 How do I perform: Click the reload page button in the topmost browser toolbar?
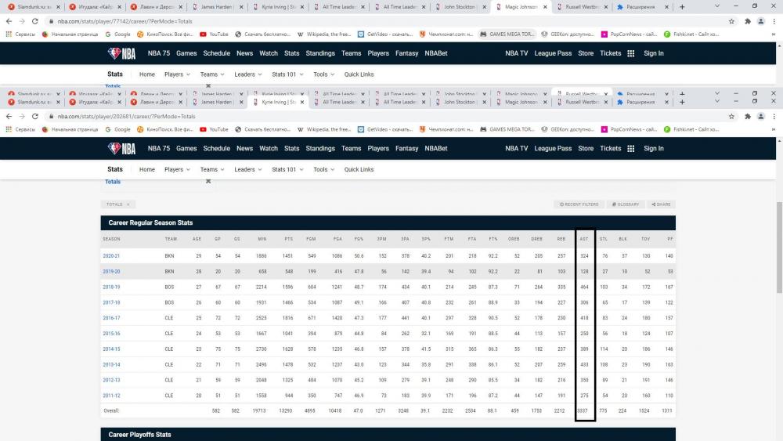34,21
